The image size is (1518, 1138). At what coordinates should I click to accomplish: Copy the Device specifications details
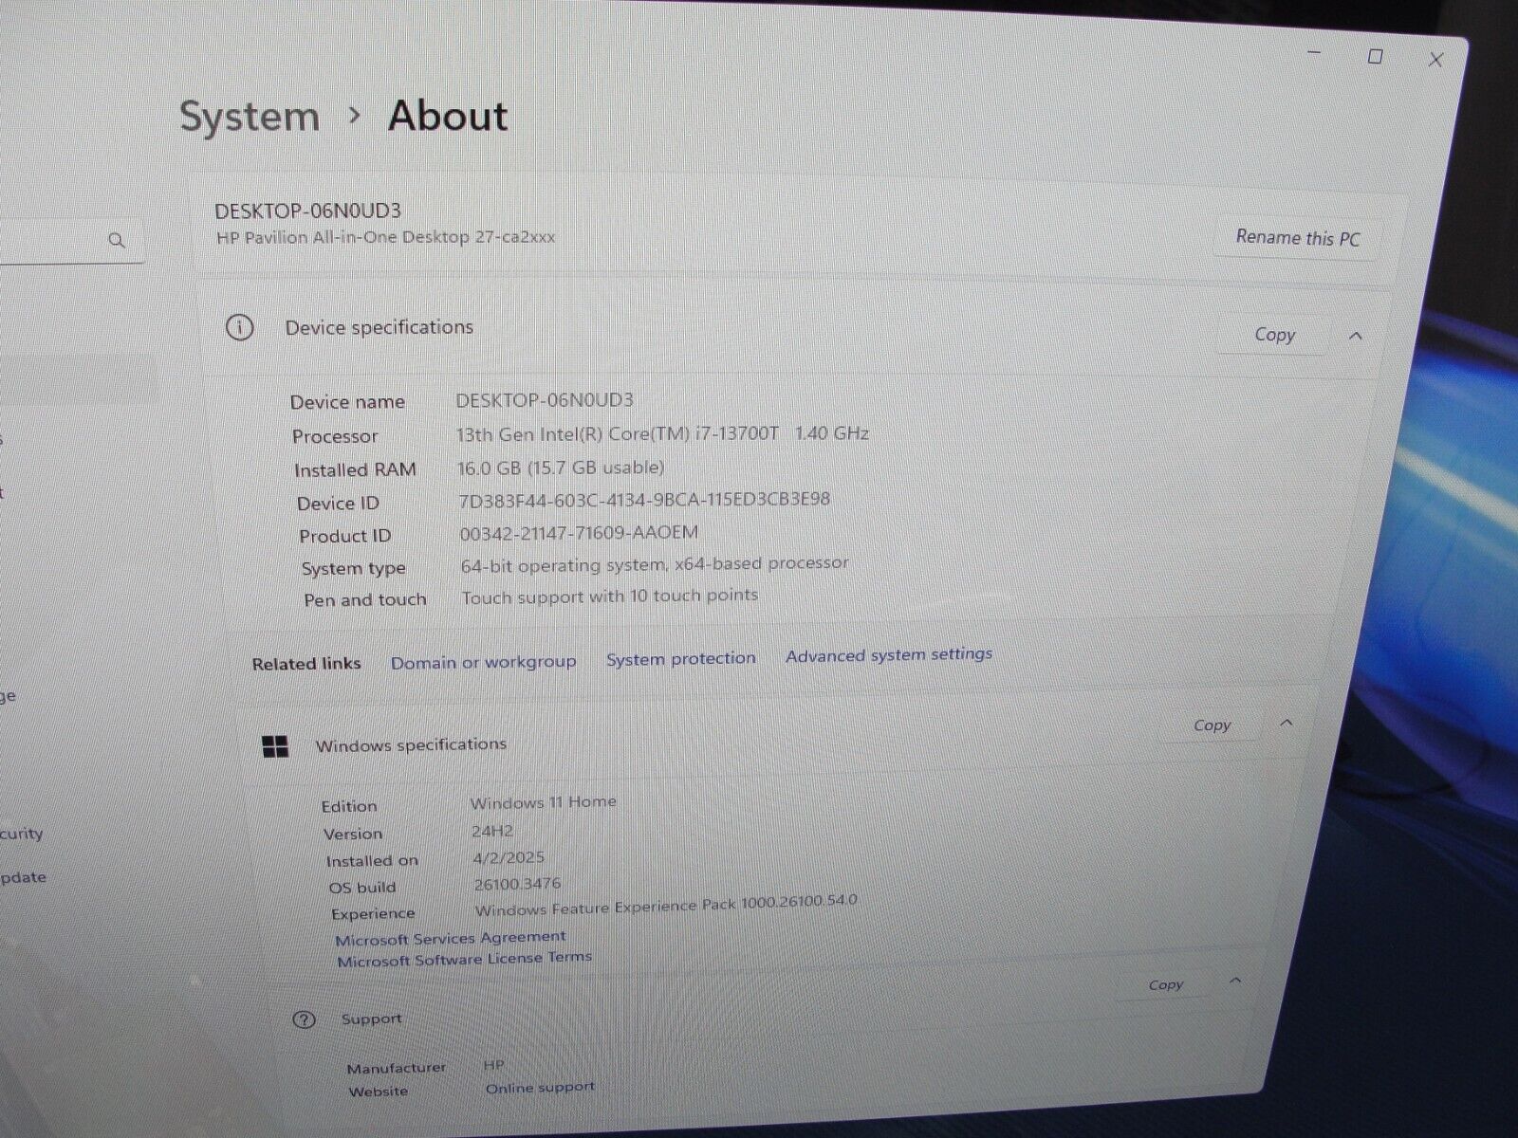point(1273,335)
